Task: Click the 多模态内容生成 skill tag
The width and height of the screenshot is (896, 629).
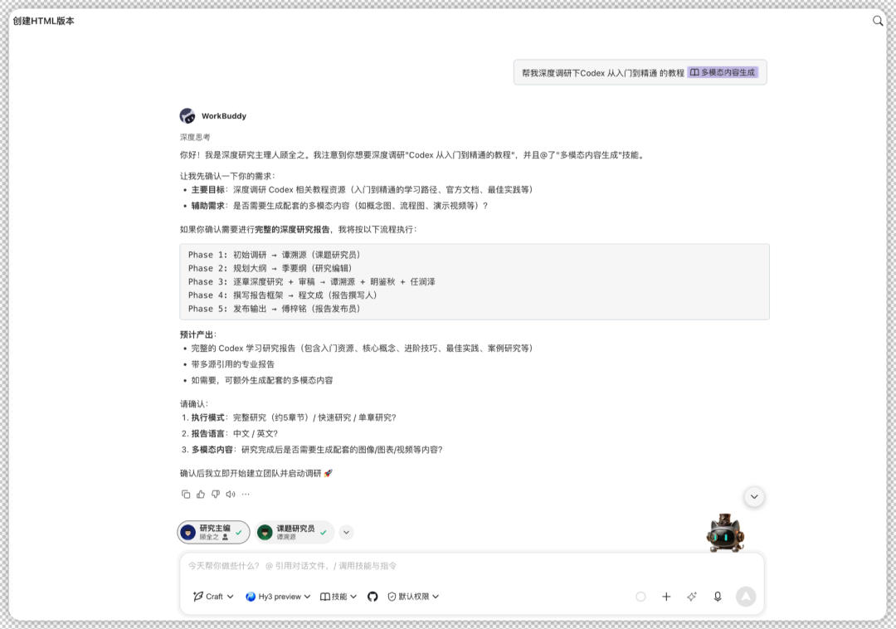Action: [x=723, y=72]
